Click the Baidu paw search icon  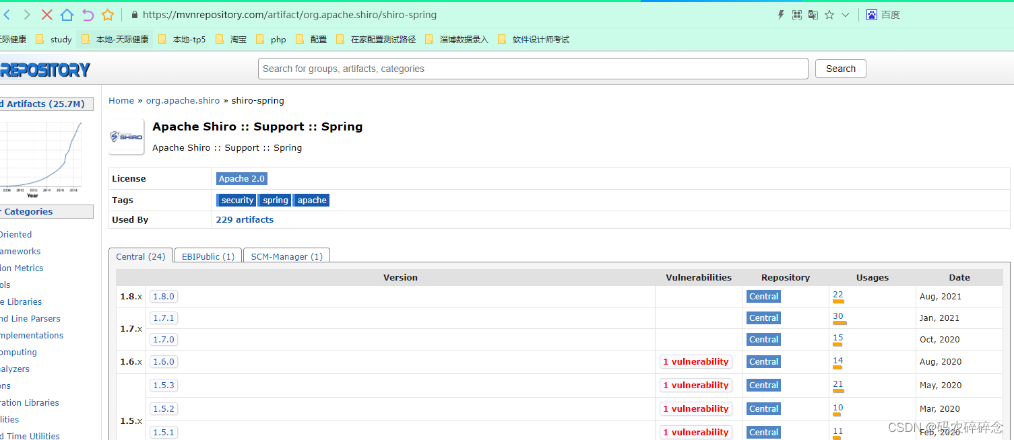pyautogui.click(x=872, y=15)
